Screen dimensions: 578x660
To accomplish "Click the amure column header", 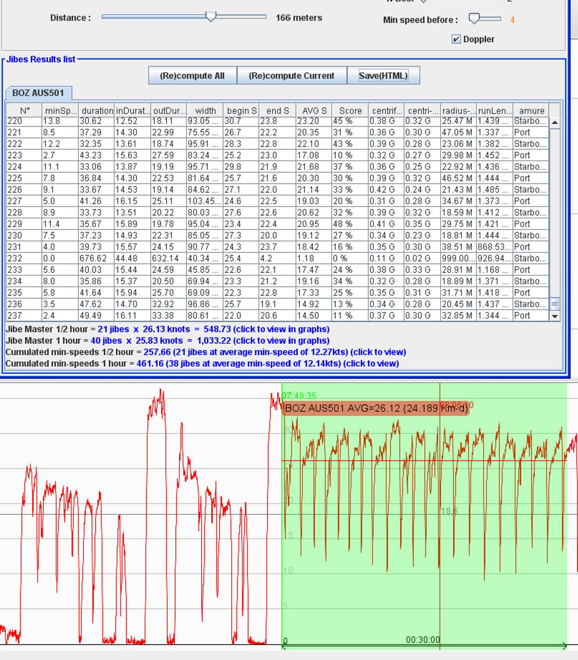I will click(531, 111).
